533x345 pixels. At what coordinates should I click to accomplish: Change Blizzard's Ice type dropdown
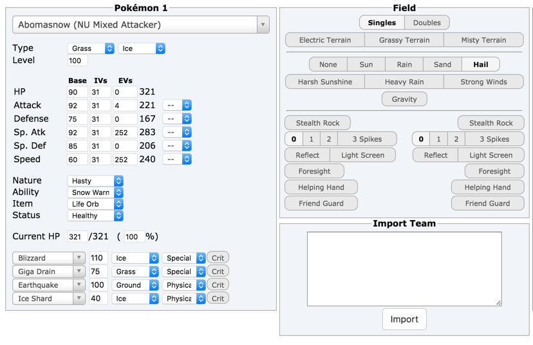[135, 258]
